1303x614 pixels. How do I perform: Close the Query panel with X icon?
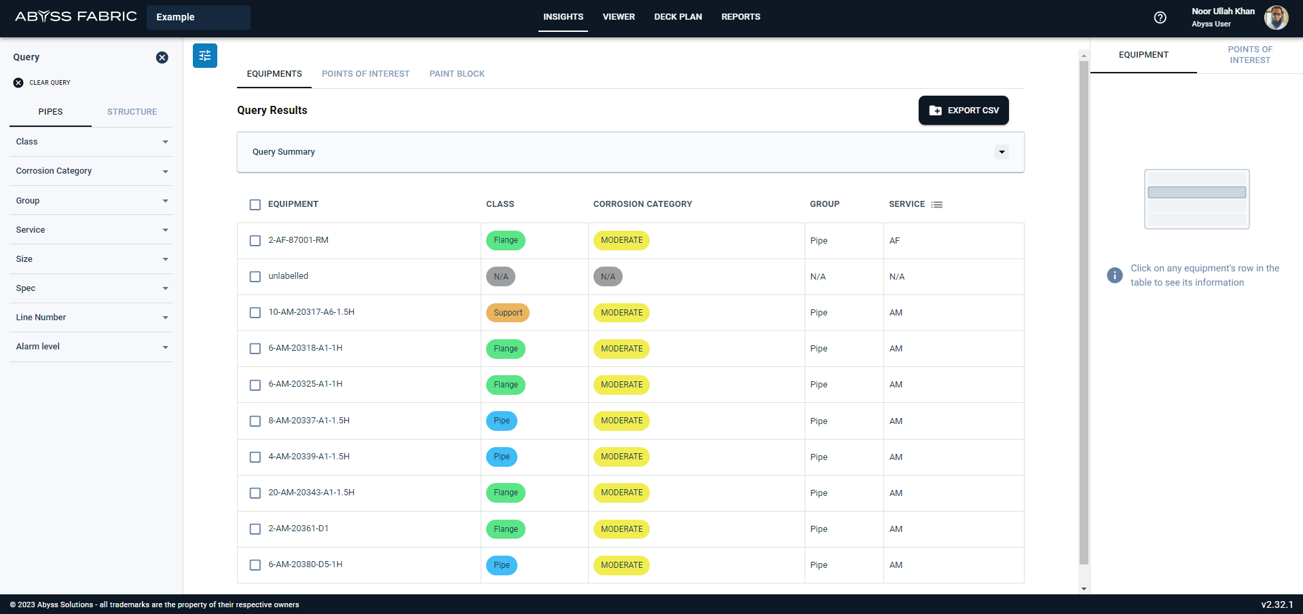162,58
